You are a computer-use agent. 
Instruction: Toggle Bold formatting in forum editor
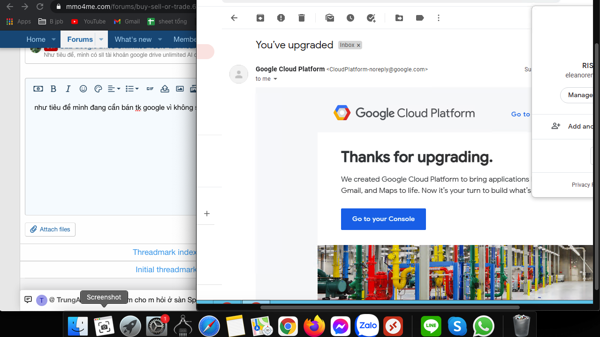(53, 89)
